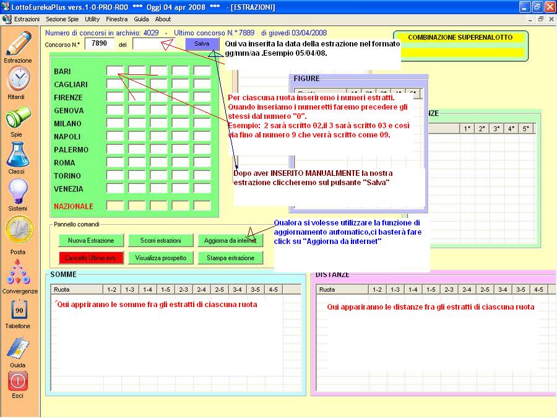Image resolution: width=557 pixels, height=418 pixels.
Task: Restore the inner ESTRAZIONI child window
Action: pyautogui.click(x=541, y=19)
